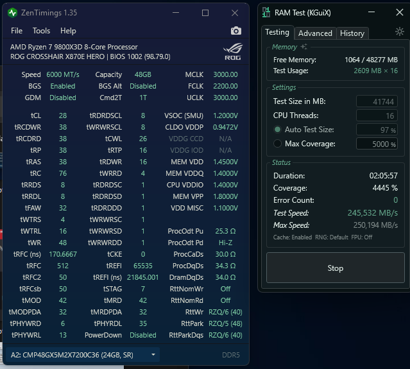Click the ROG CROSSHAIR X870E HERO BIOS line

[90, 56]
